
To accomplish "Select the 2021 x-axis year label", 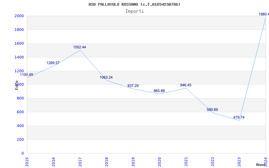I will (x=186, y=162).
